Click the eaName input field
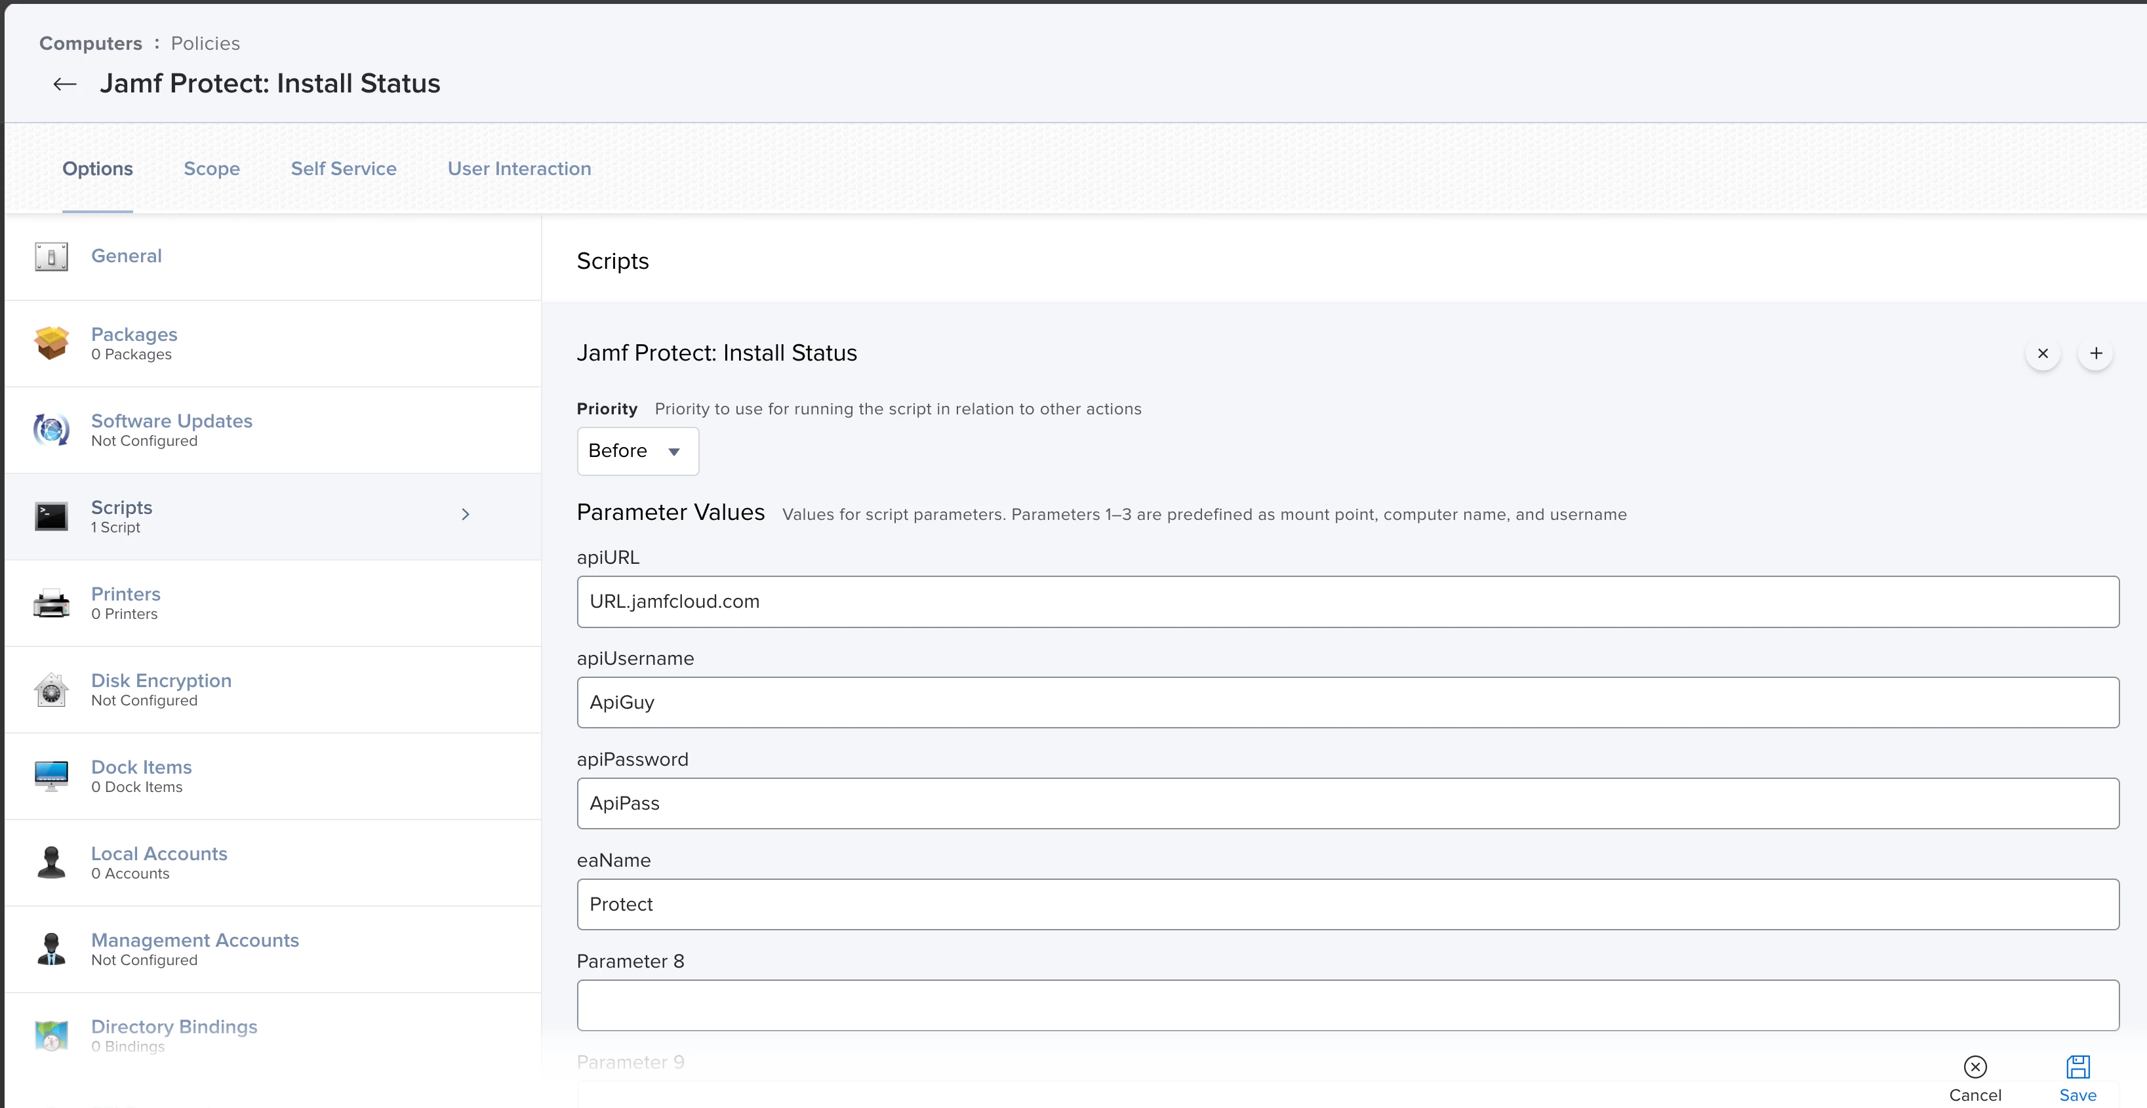Viewport: 2147px width, 1108px height. (1348, 904)
